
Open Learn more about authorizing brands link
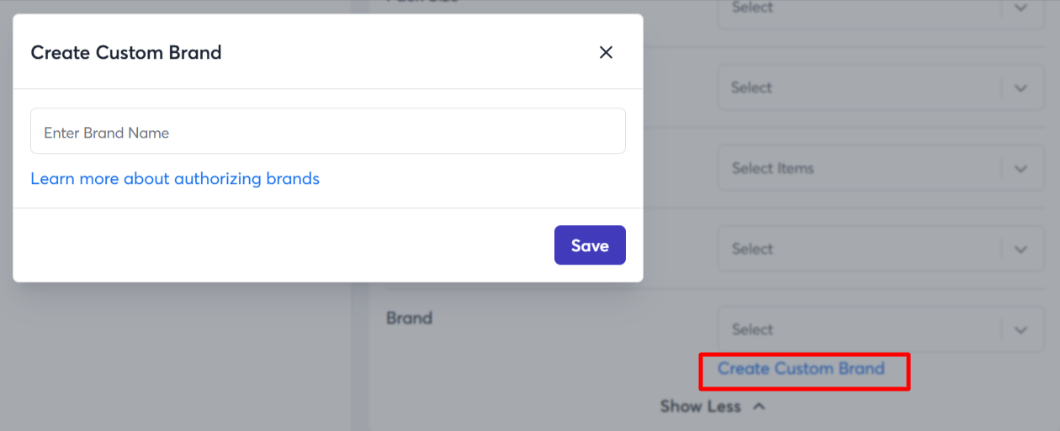(175, 179)
